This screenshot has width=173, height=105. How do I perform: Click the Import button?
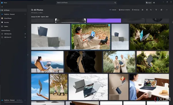pyautogui.click(x=148, y=3)
